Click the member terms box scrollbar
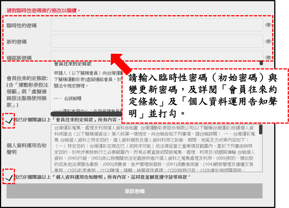 [x=261, y=63]
